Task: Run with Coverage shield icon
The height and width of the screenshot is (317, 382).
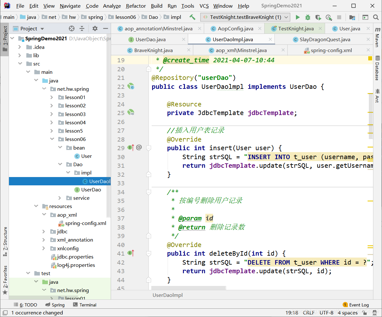Action: coord(318,17)
